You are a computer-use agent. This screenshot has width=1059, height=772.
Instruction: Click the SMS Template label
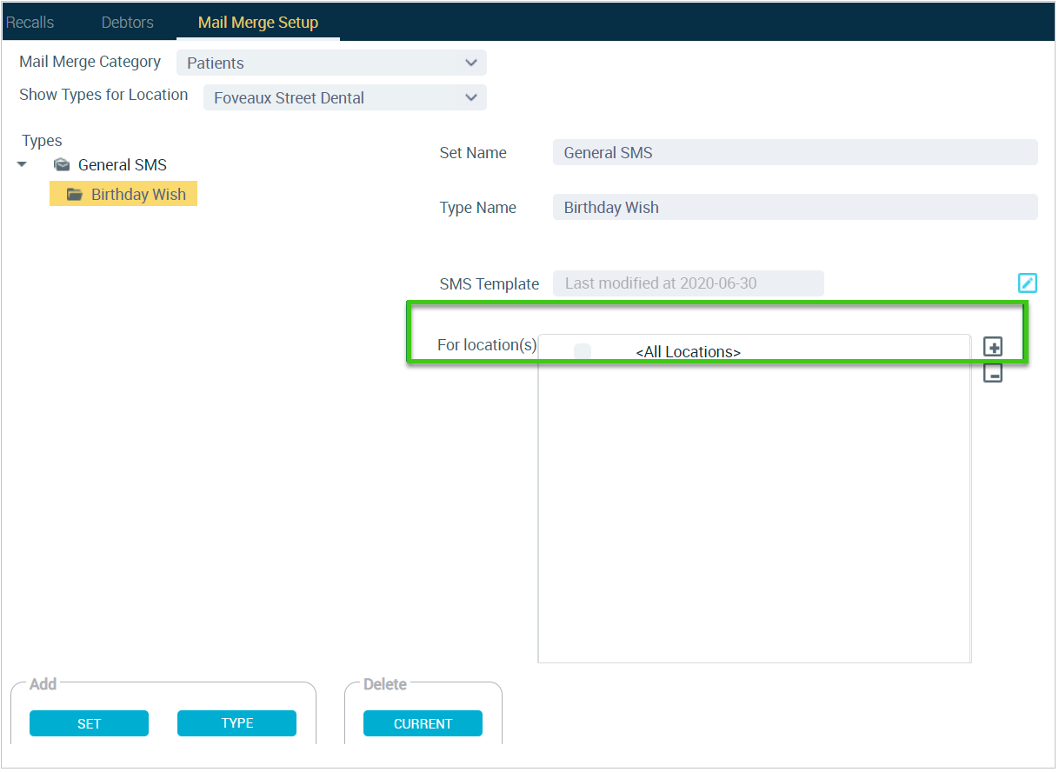(x=490, y=284)
